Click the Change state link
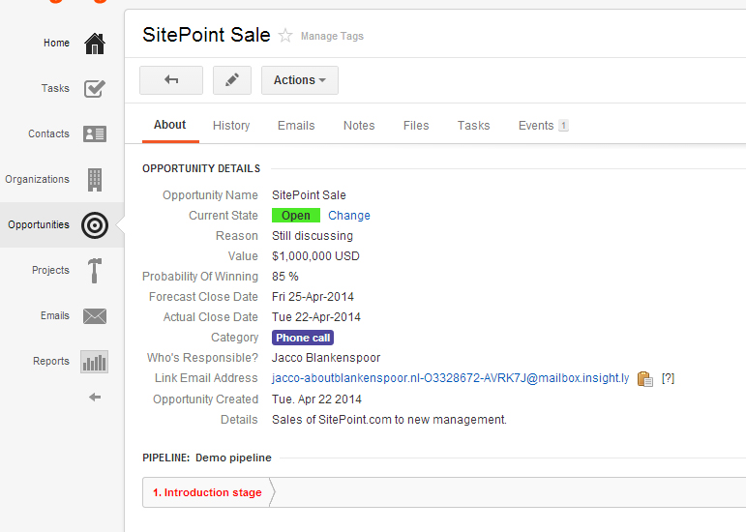This screenshot has width=746, height=532. tap(348, 216)
